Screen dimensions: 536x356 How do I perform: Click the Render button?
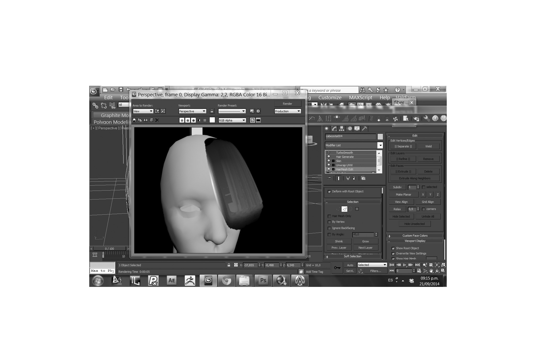287,104
